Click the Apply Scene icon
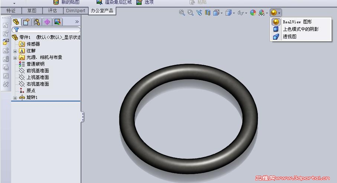 261,13
